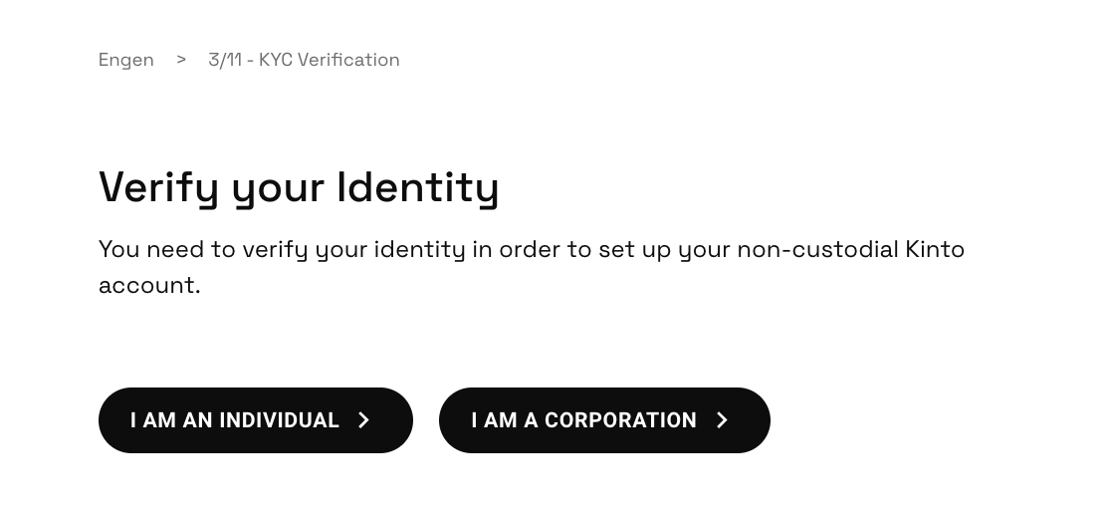Image resolution: width=1111 pixels, height=516 pixels.
Task: Click the word Kinto in the description
Action: 934,249
